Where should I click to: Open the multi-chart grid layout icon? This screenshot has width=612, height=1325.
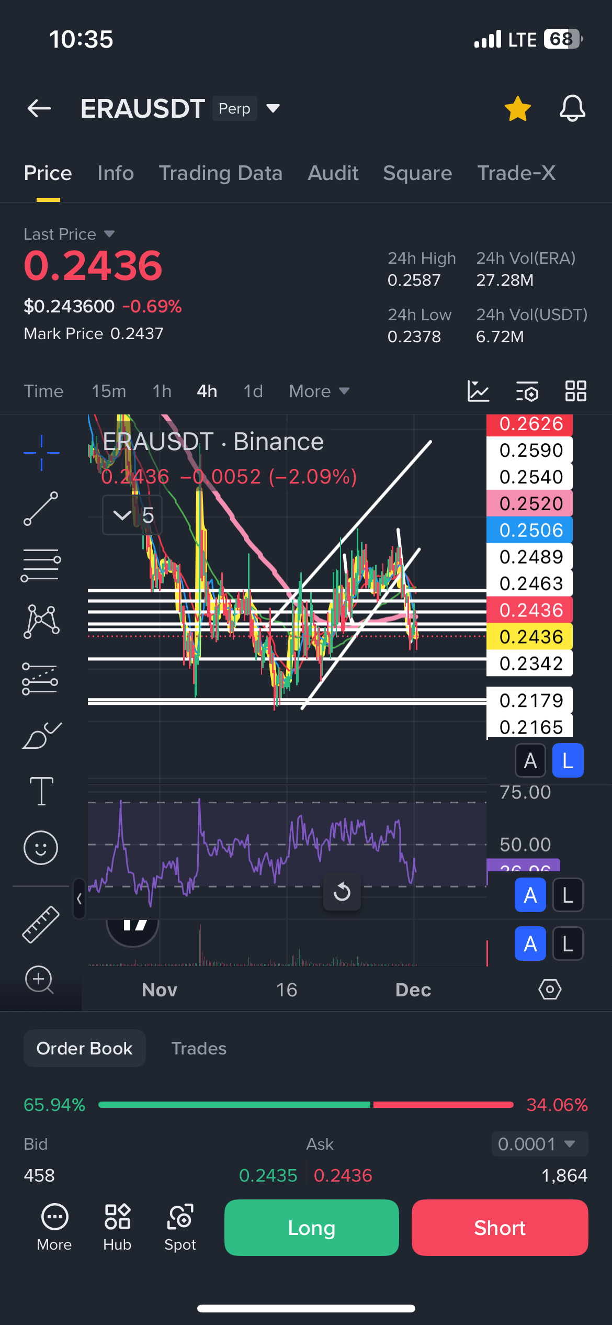coord(576,391)
